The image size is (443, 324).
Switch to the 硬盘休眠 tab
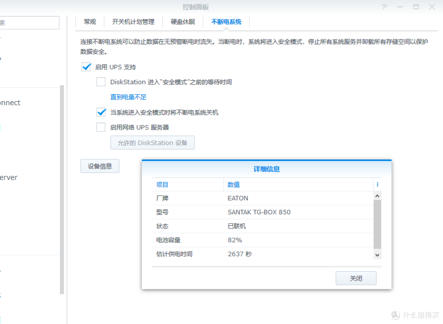pos(183,22)
